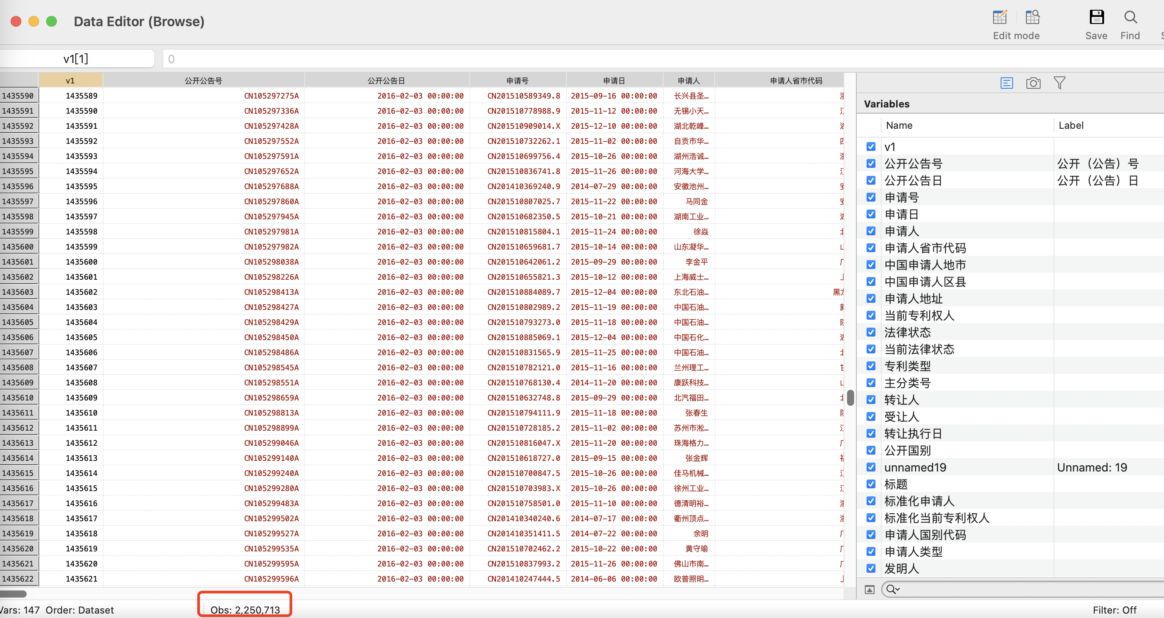The height and width of the screenshot is (618, 1164).
Task: Show the Variables panel list icon
Action: (1006, 83)
